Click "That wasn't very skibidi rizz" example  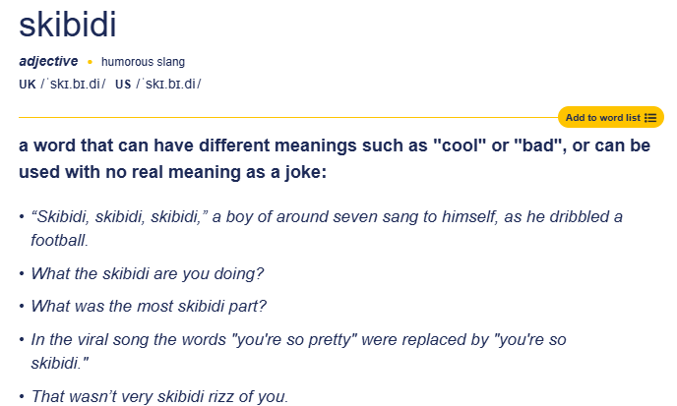click(159, 396)
